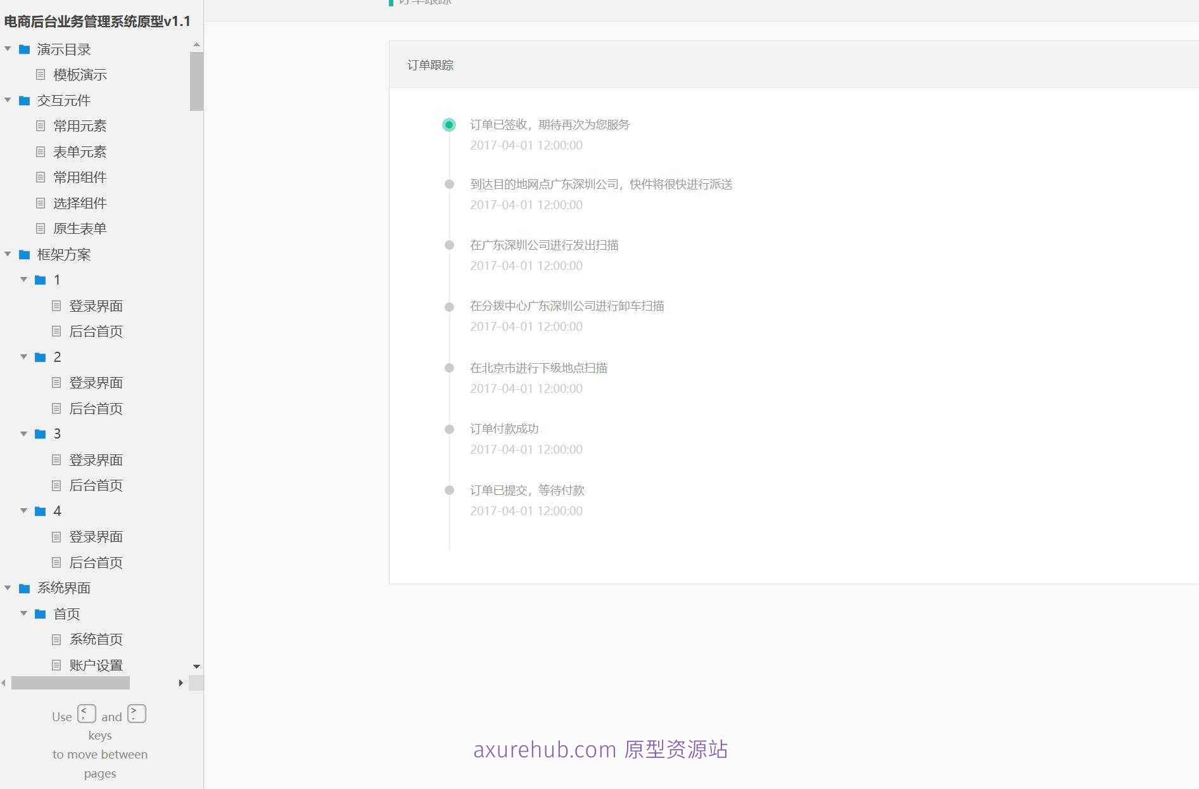The height and width of the screenshot is (789, 1199).
Task: Select the page icon beside 模板演示
Action: coord(40,75)
